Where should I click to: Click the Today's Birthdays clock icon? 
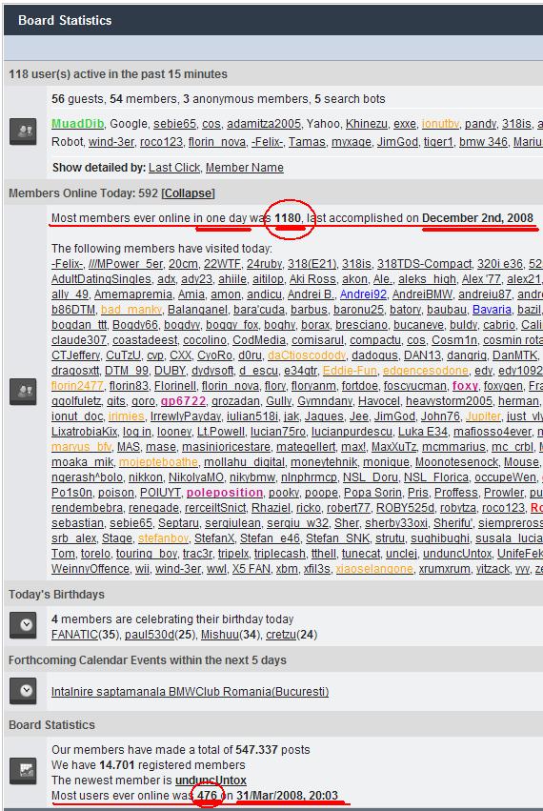coord(23,625)
